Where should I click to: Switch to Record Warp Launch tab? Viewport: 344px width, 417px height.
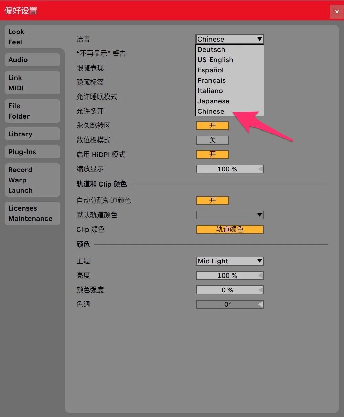click(32, 180)
